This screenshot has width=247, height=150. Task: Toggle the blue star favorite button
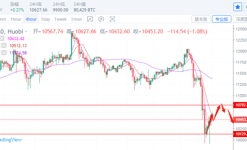(x=238, y=7)
